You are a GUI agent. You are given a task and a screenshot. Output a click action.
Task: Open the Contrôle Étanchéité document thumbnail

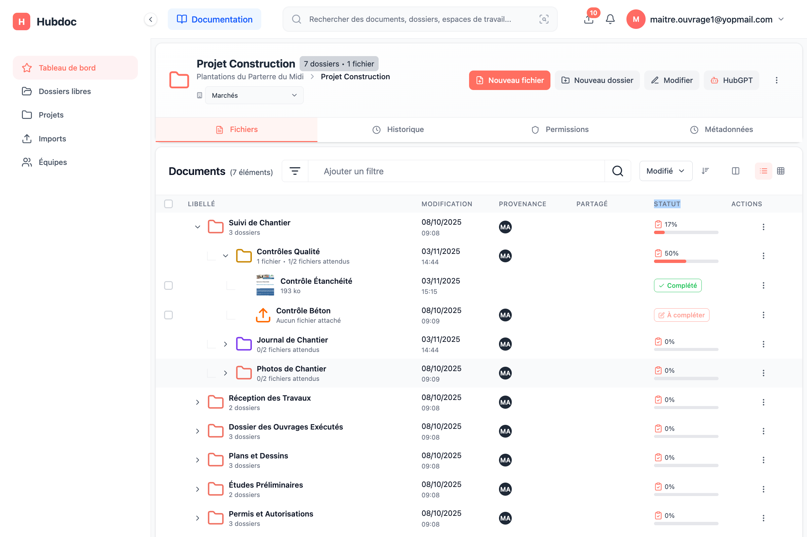point(265,285)
